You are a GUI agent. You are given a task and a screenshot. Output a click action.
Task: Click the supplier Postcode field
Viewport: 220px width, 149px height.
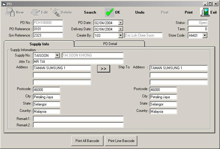click(46, 89)
